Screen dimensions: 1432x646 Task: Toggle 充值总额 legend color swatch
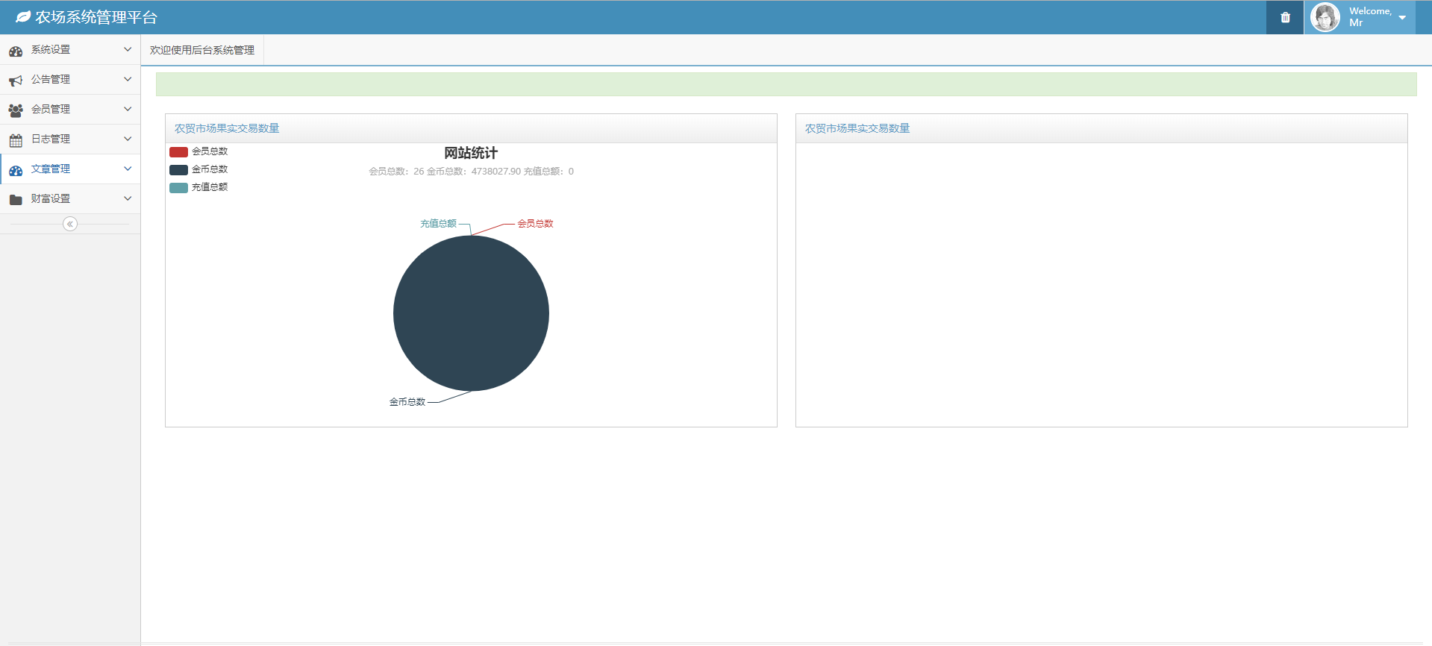178,187
